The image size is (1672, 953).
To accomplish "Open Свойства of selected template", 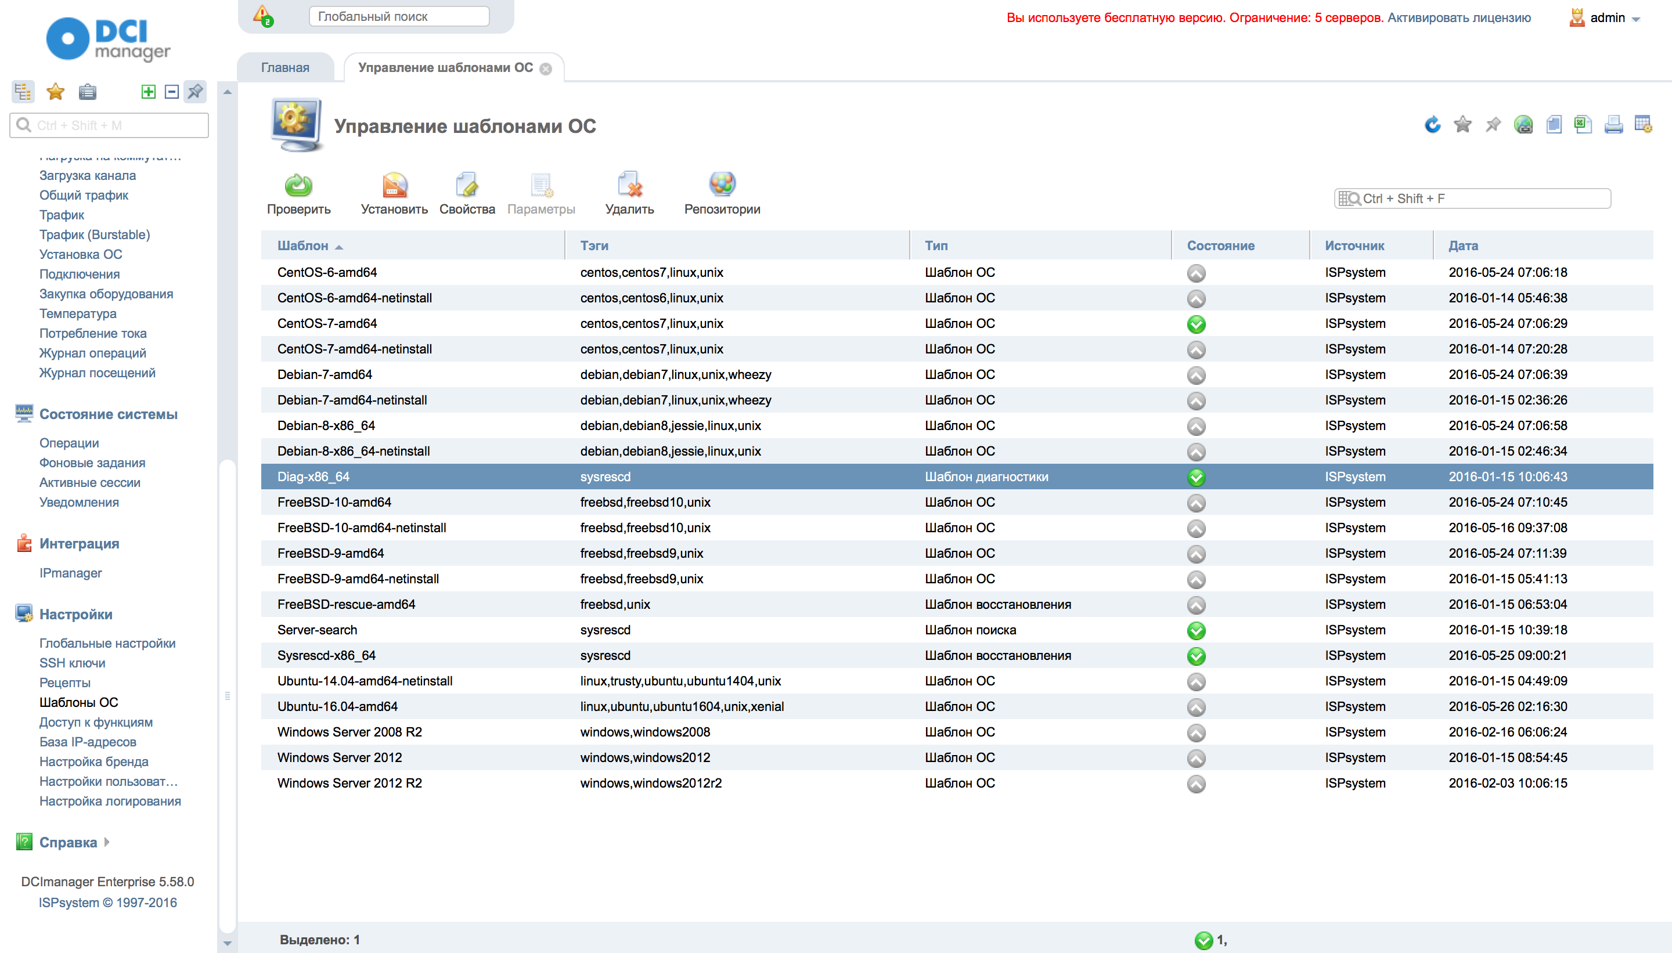I will (x=467, y=186).
